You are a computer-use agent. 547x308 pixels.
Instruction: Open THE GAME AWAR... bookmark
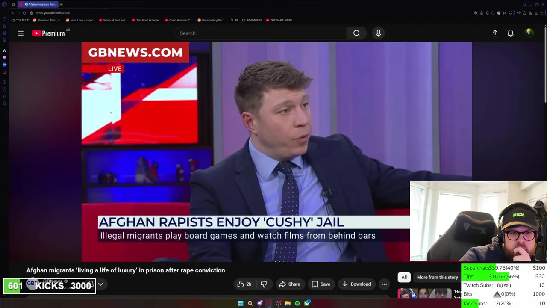point(280,20)
